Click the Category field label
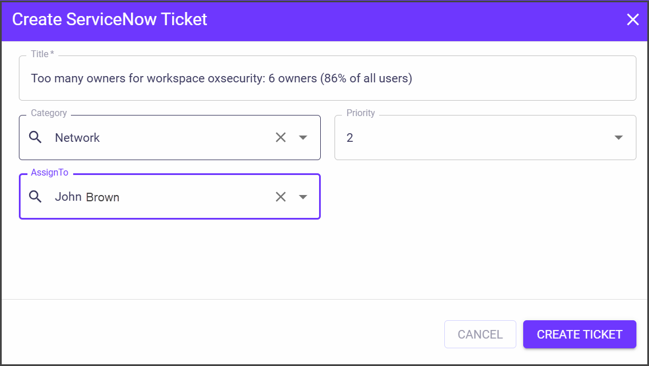The image size is (649, 366). click(49, 113)
